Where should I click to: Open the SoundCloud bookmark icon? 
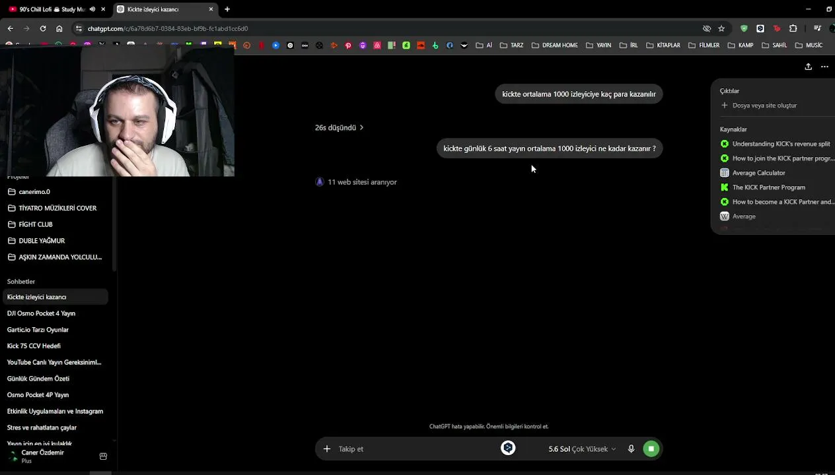421,46
